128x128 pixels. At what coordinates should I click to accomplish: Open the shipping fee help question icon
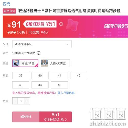tap(39, 53)
